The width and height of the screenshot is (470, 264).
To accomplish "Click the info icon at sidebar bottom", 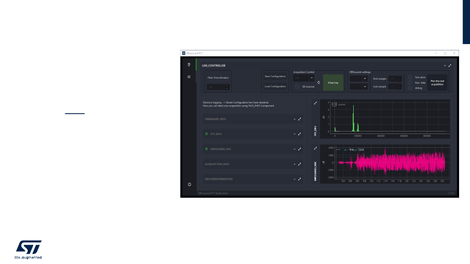I will 189,184.
